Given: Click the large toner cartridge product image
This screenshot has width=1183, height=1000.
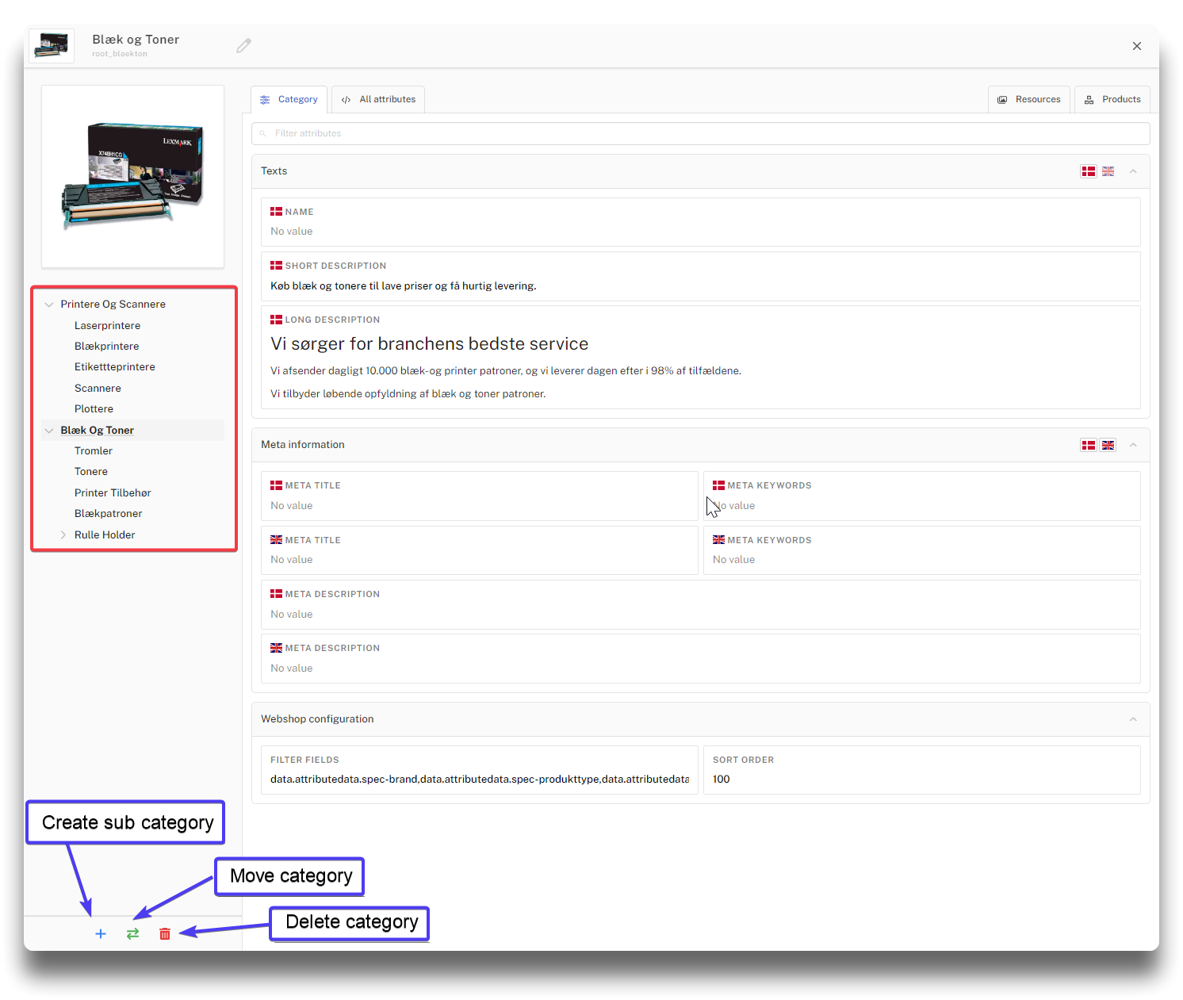Looking at the screenshot, I should pos(132,176).
